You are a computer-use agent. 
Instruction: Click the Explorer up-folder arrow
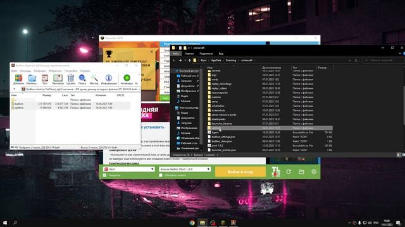tap(190, 61)
